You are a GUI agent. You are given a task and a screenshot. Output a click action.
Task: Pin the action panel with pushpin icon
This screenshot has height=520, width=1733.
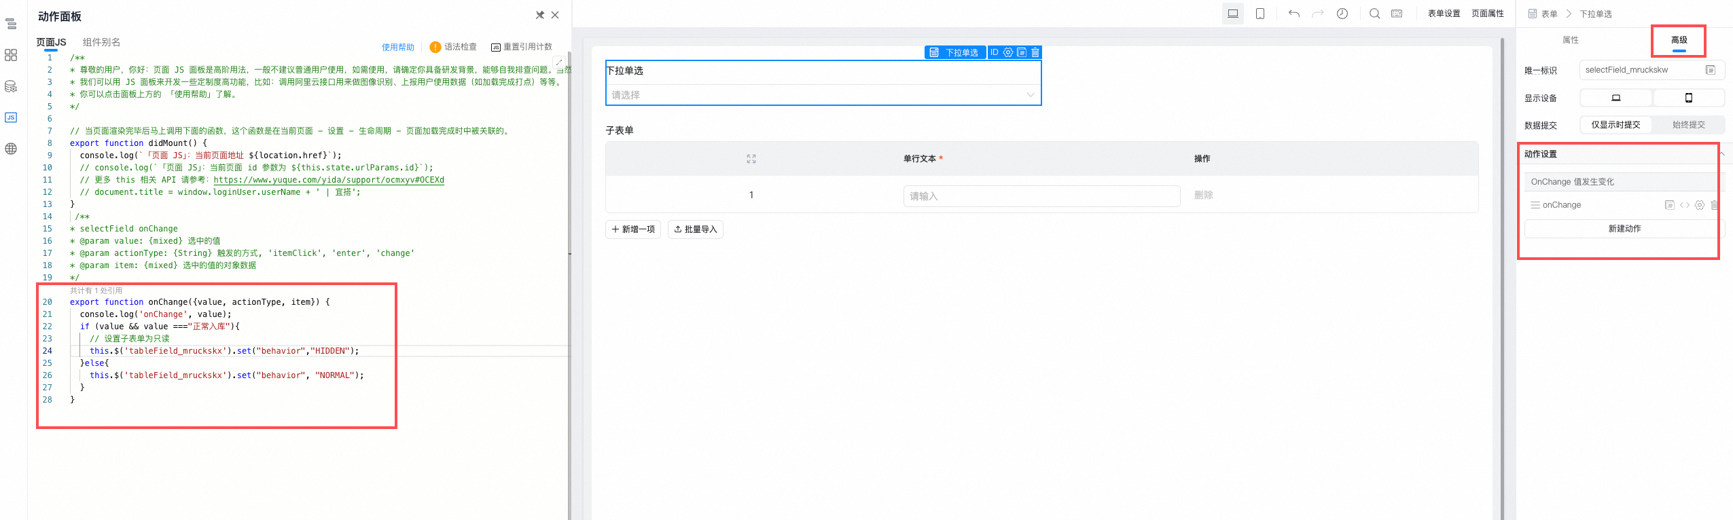(539, 15)
